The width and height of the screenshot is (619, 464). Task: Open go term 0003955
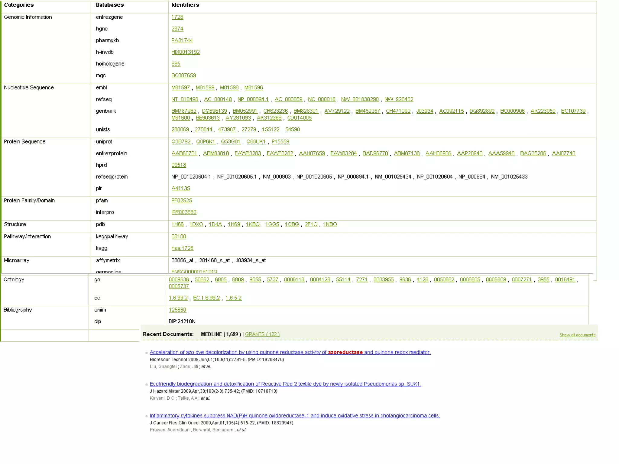pyautogui.click(x=384, y=280)
